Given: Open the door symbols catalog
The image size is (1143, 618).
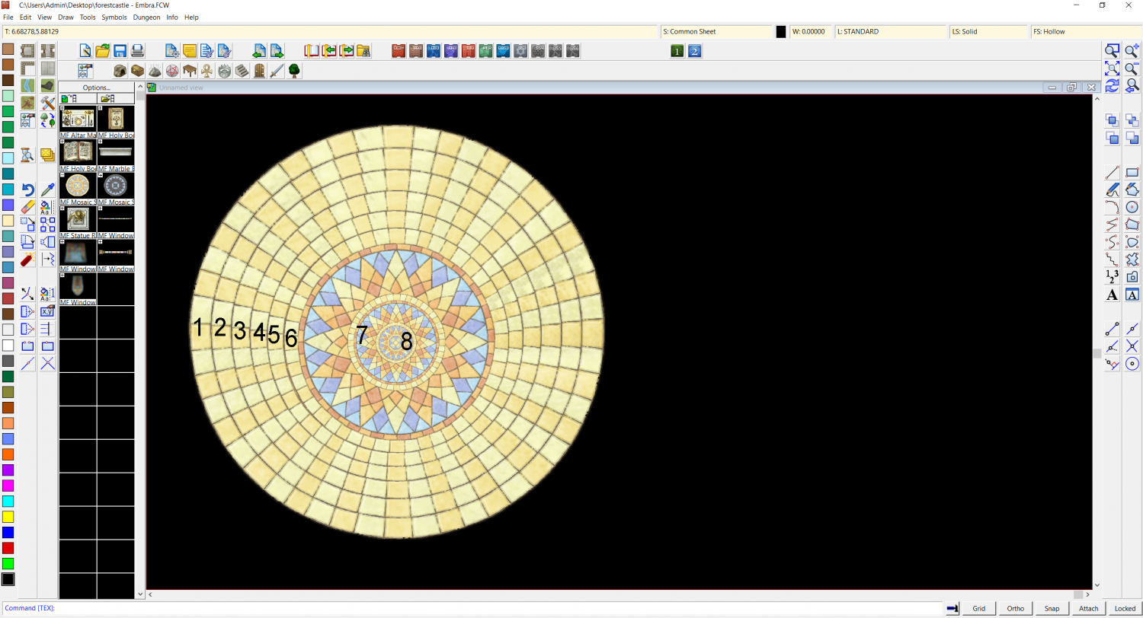Looking at the screenshot, I should click(259, 71).
